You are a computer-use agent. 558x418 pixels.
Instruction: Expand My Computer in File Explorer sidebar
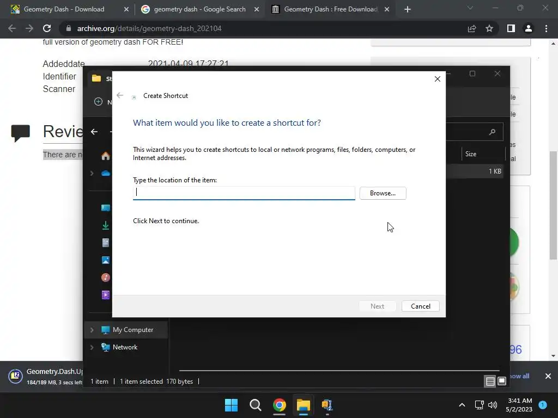92,330
